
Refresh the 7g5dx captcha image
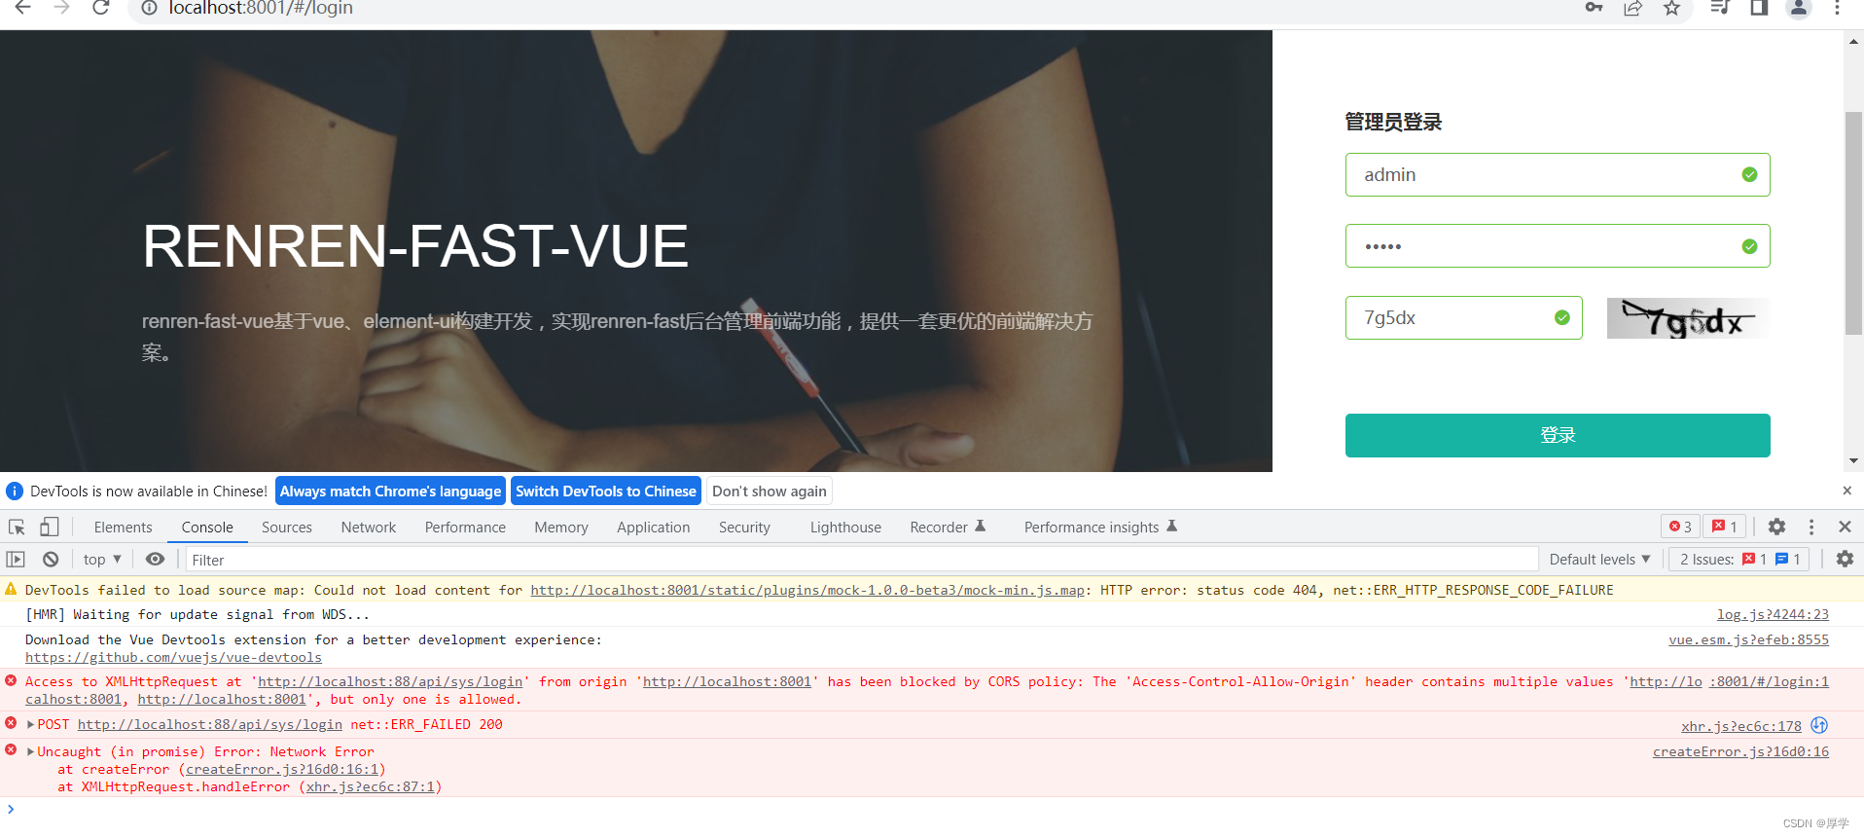(x=1688, y=318)
